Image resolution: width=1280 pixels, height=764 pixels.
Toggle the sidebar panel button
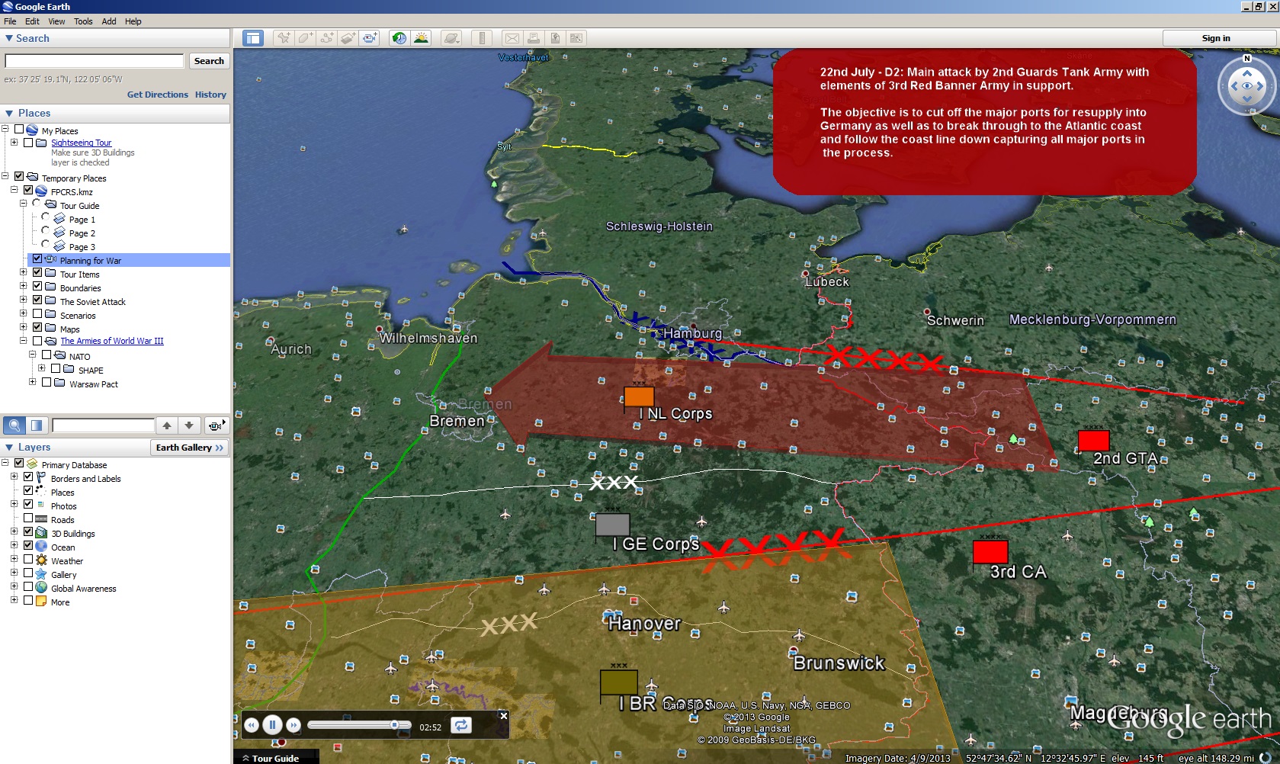click(x=253, y=38)
